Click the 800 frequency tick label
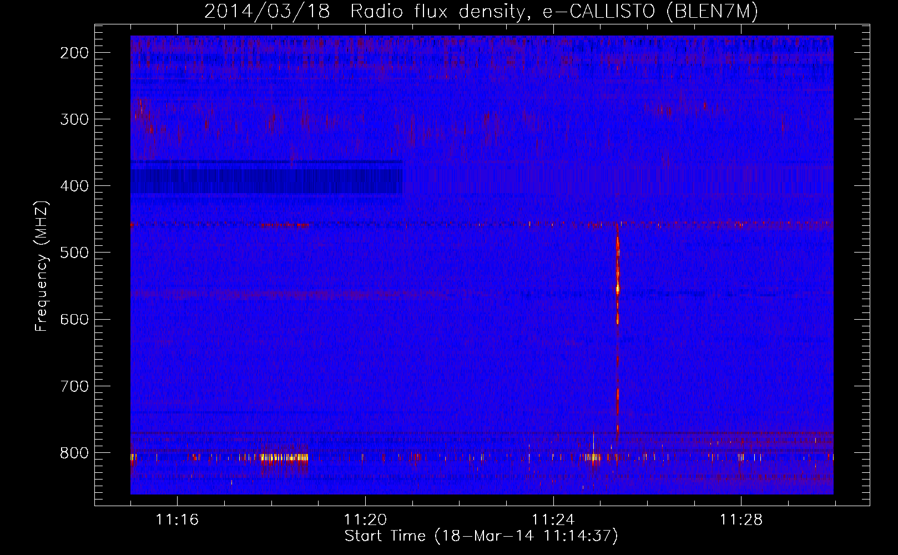 coord(74,453)
